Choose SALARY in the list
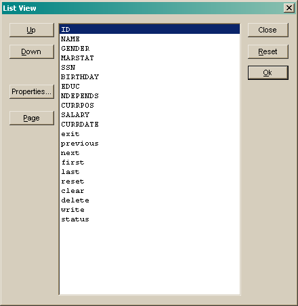 click(150, 114)
